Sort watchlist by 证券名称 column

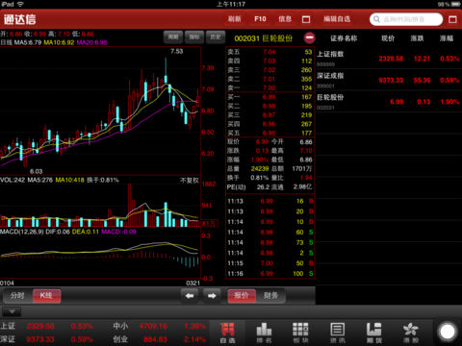tap(344, 38)
